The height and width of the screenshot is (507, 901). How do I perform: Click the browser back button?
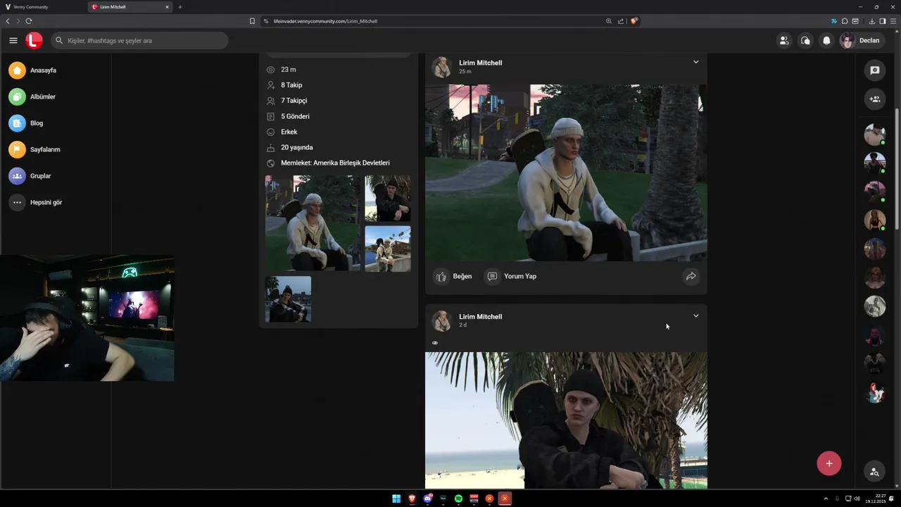pyautogui.click(x=8, y=21)
